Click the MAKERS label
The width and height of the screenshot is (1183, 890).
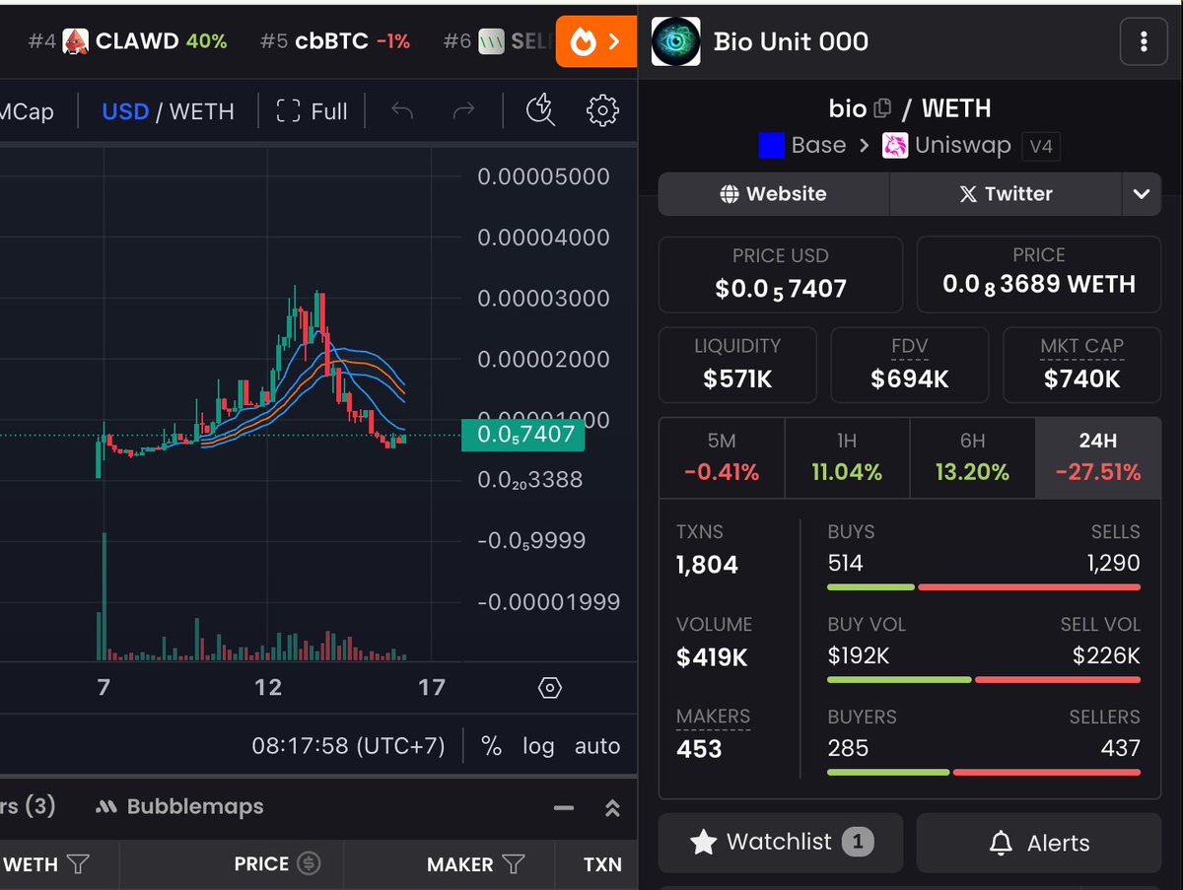(x=713, y=717)
